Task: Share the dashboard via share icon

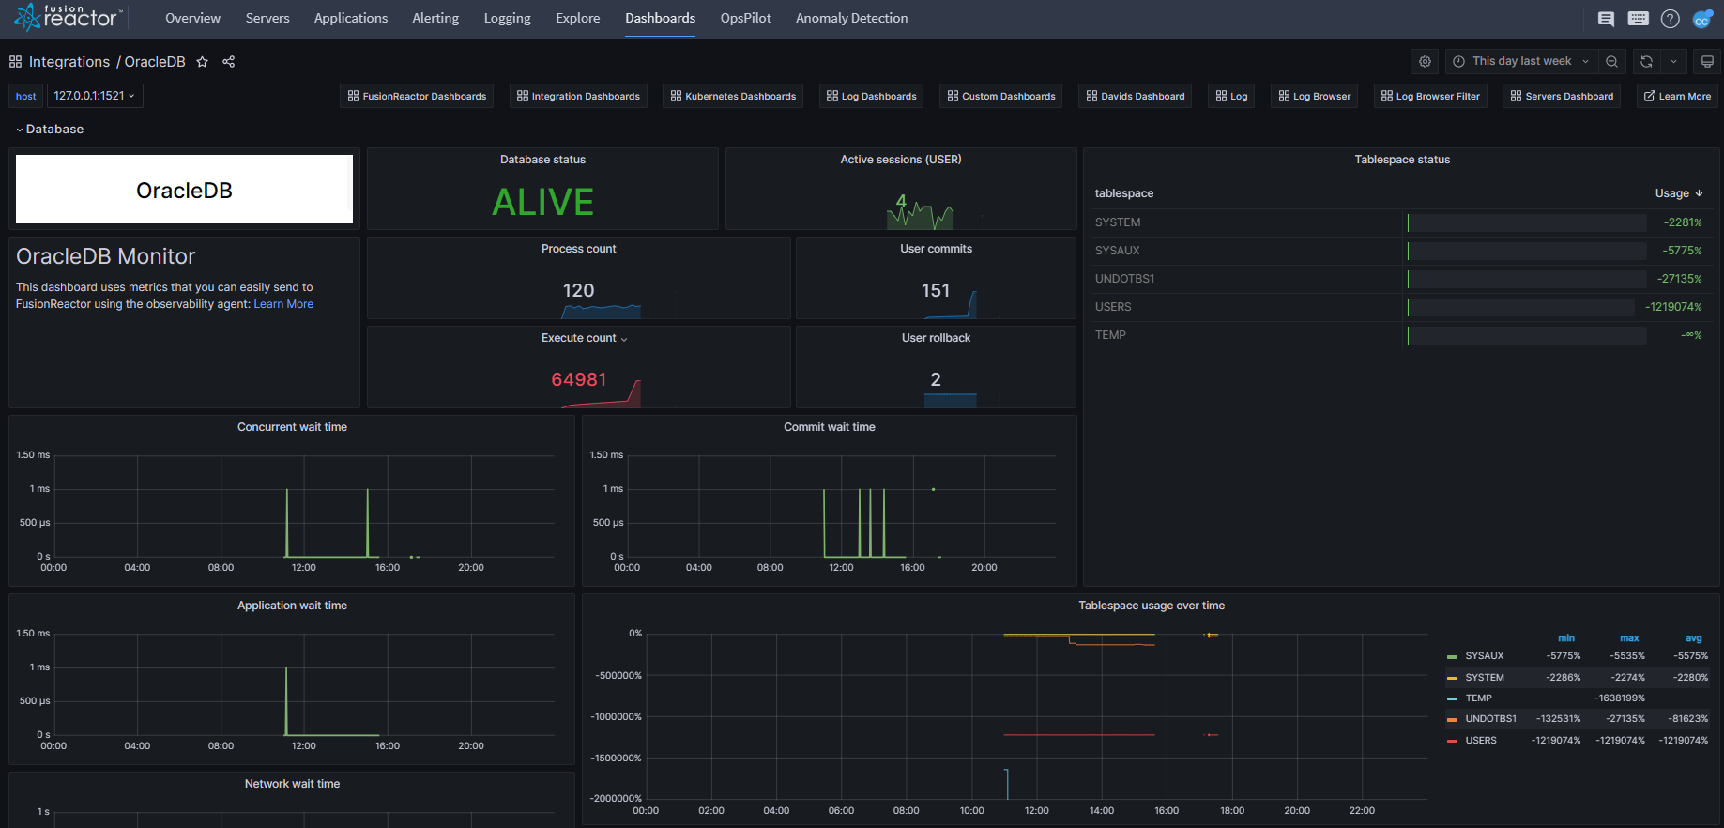Action: [228, 62]
